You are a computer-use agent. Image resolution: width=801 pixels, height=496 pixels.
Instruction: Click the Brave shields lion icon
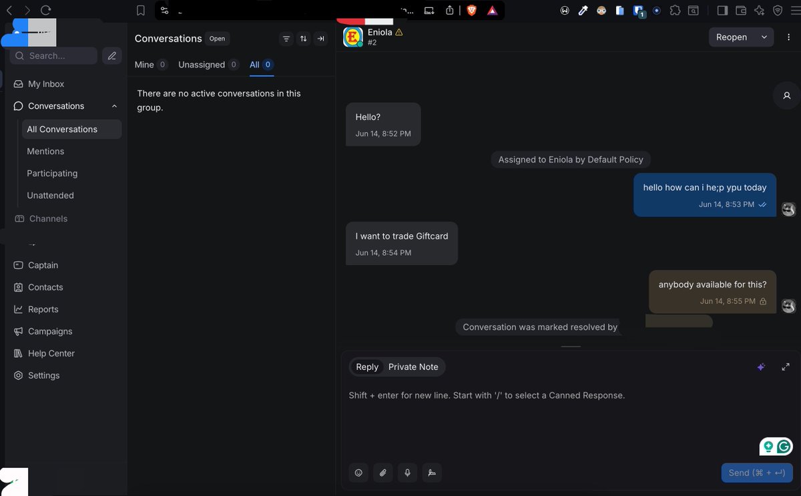(x=472, y=10)
